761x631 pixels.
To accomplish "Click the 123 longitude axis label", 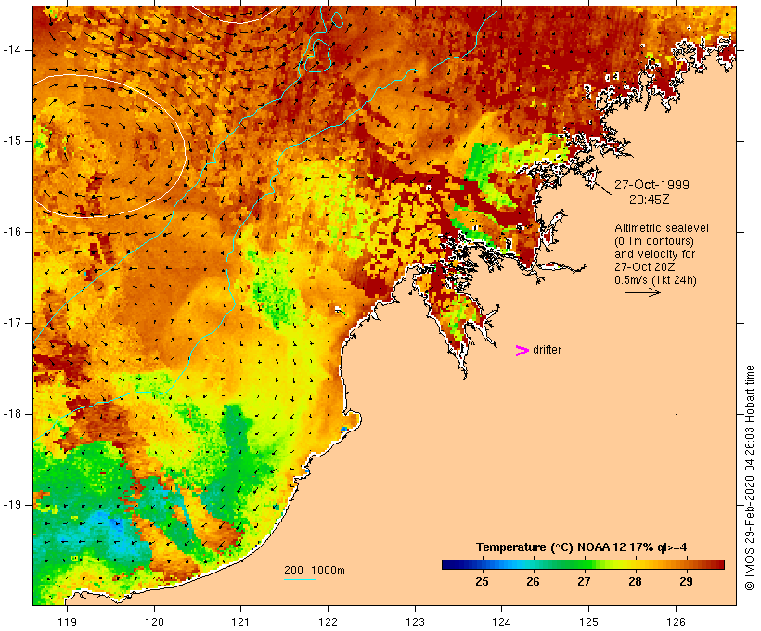I will 415,622.
